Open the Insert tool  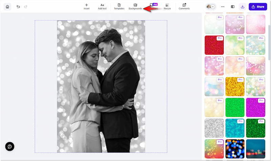(86, 6)
